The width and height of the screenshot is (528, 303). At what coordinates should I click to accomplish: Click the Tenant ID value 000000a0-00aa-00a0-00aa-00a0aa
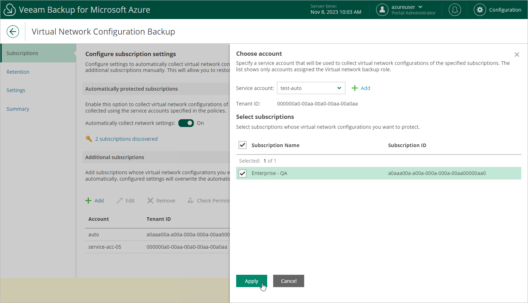tap(317, 104)
